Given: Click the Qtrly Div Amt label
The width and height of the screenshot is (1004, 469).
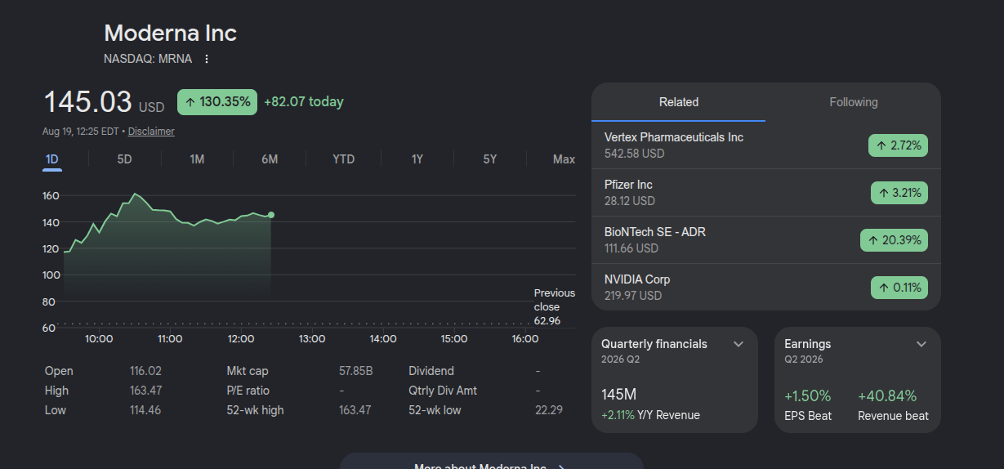Looking at the screenshot, I should 443,391.
